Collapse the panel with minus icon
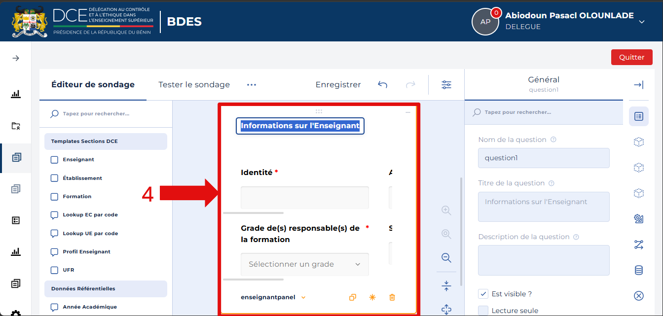This screenshot has height=316, width=663. pos(408,113)
